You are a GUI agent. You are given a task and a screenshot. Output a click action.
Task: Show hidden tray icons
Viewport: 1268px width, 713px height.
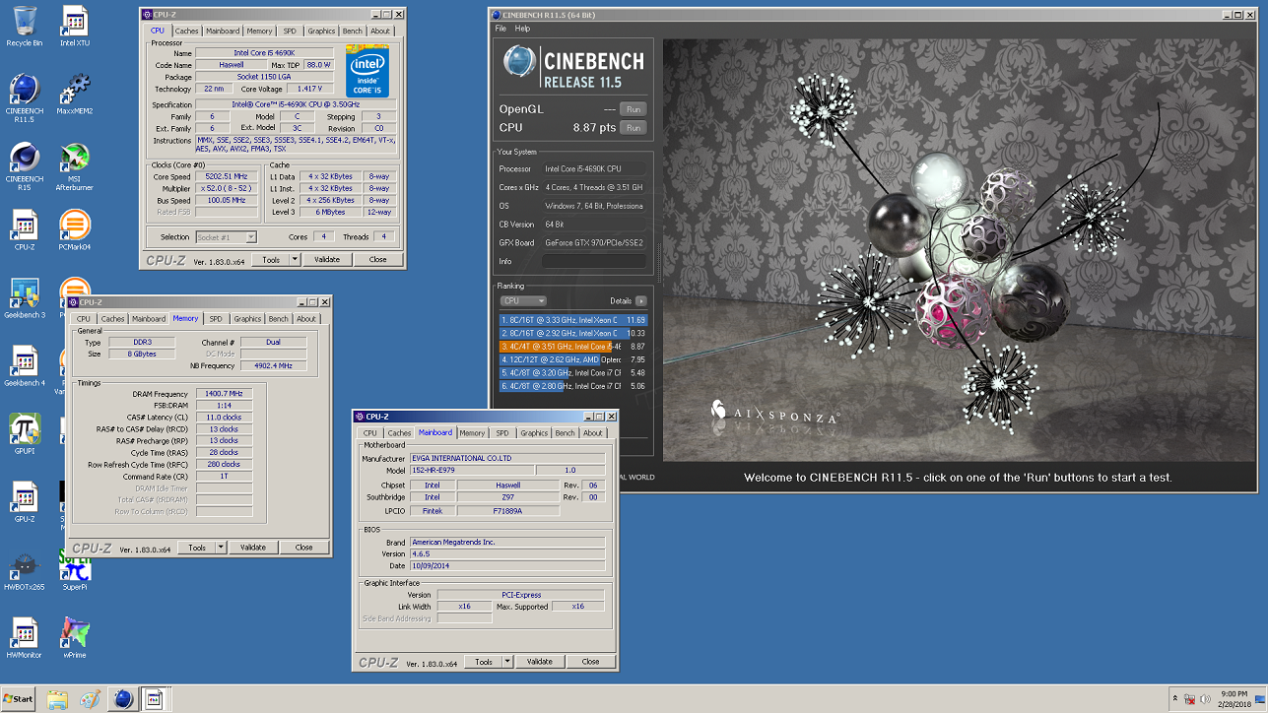pyautogui.click(x=1174, y=699)
